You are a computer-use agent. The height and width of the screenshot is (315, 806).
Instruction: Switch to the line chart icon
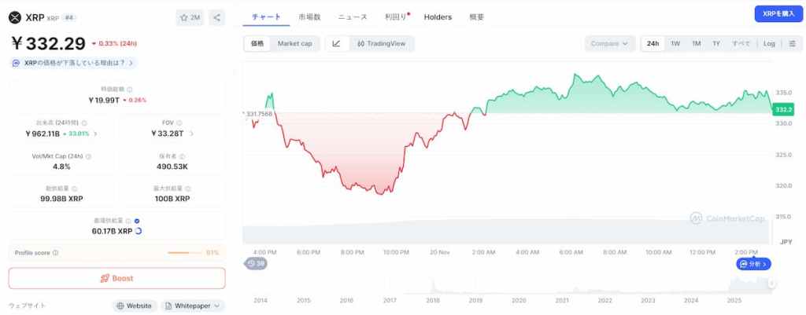(336, 44)
